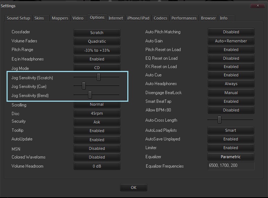Screen dimensions: 268x198
Task: Change Security Ask option
Action: pos(97,122)
